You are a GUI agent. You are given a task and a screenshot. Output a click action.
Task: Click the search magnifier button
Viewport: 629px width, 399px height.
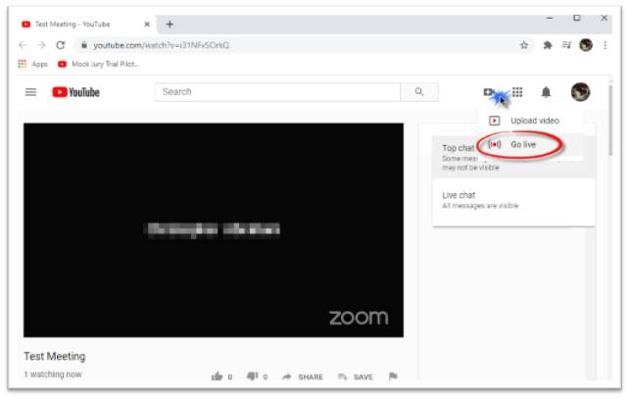click(x=419, y=92)
